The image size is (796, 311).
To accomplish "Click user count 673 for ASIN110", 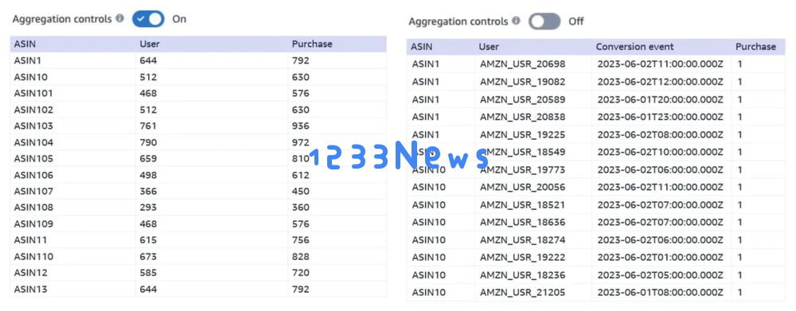I will tap(148, 257).
